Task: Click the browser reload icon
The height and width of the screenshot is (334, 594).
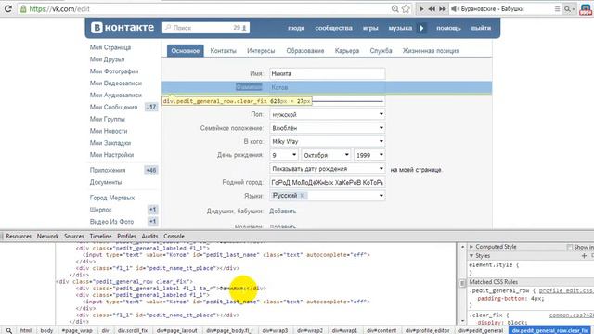Action: tap(8, 8)
